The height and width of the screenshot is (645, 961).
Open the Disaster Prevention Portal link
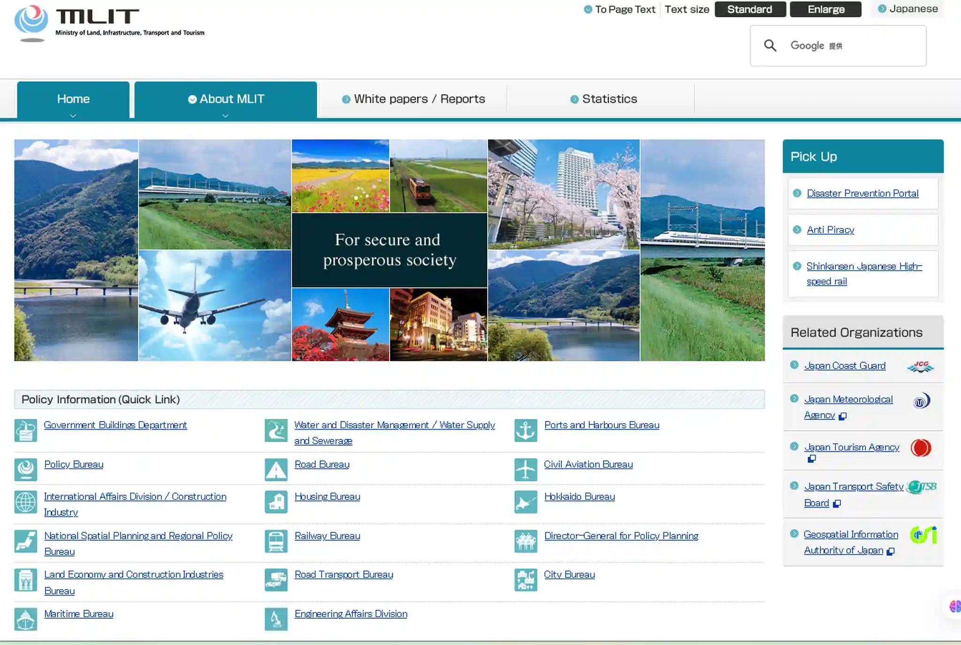pos(862,193)
